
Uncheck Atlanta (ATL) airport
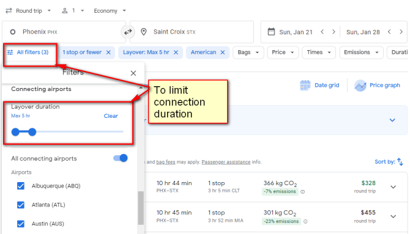21,205
